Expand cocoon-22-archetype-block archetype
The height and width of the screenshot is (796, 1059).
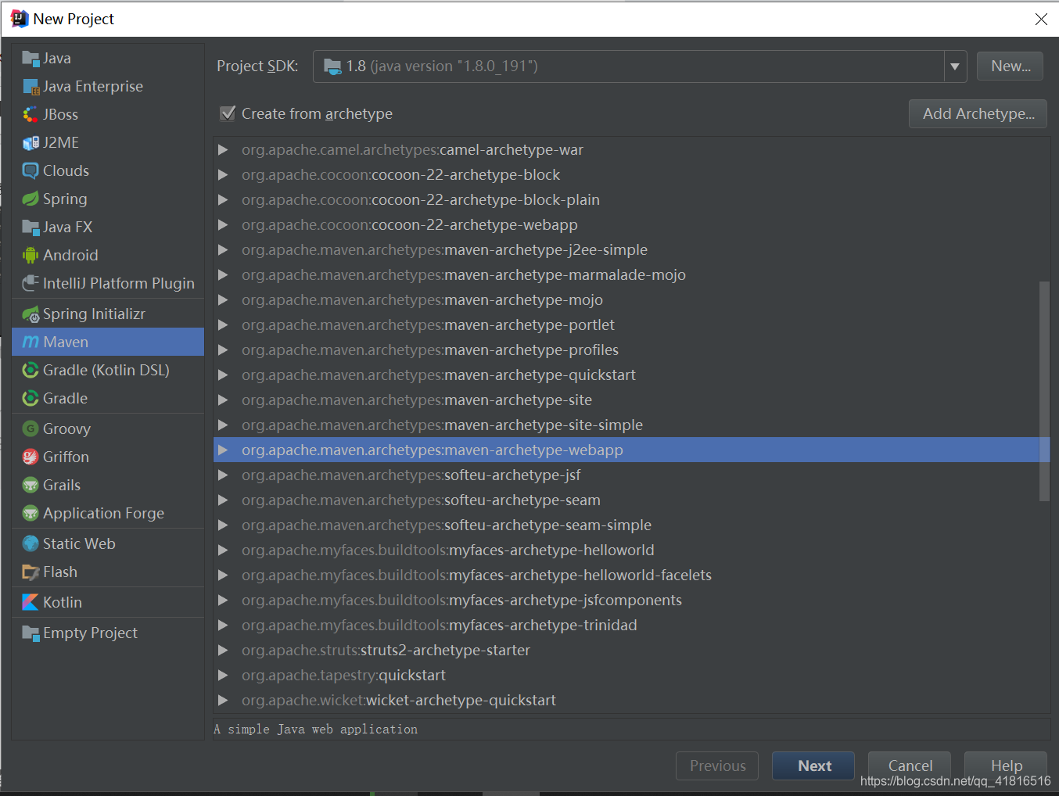pos(223,174)
